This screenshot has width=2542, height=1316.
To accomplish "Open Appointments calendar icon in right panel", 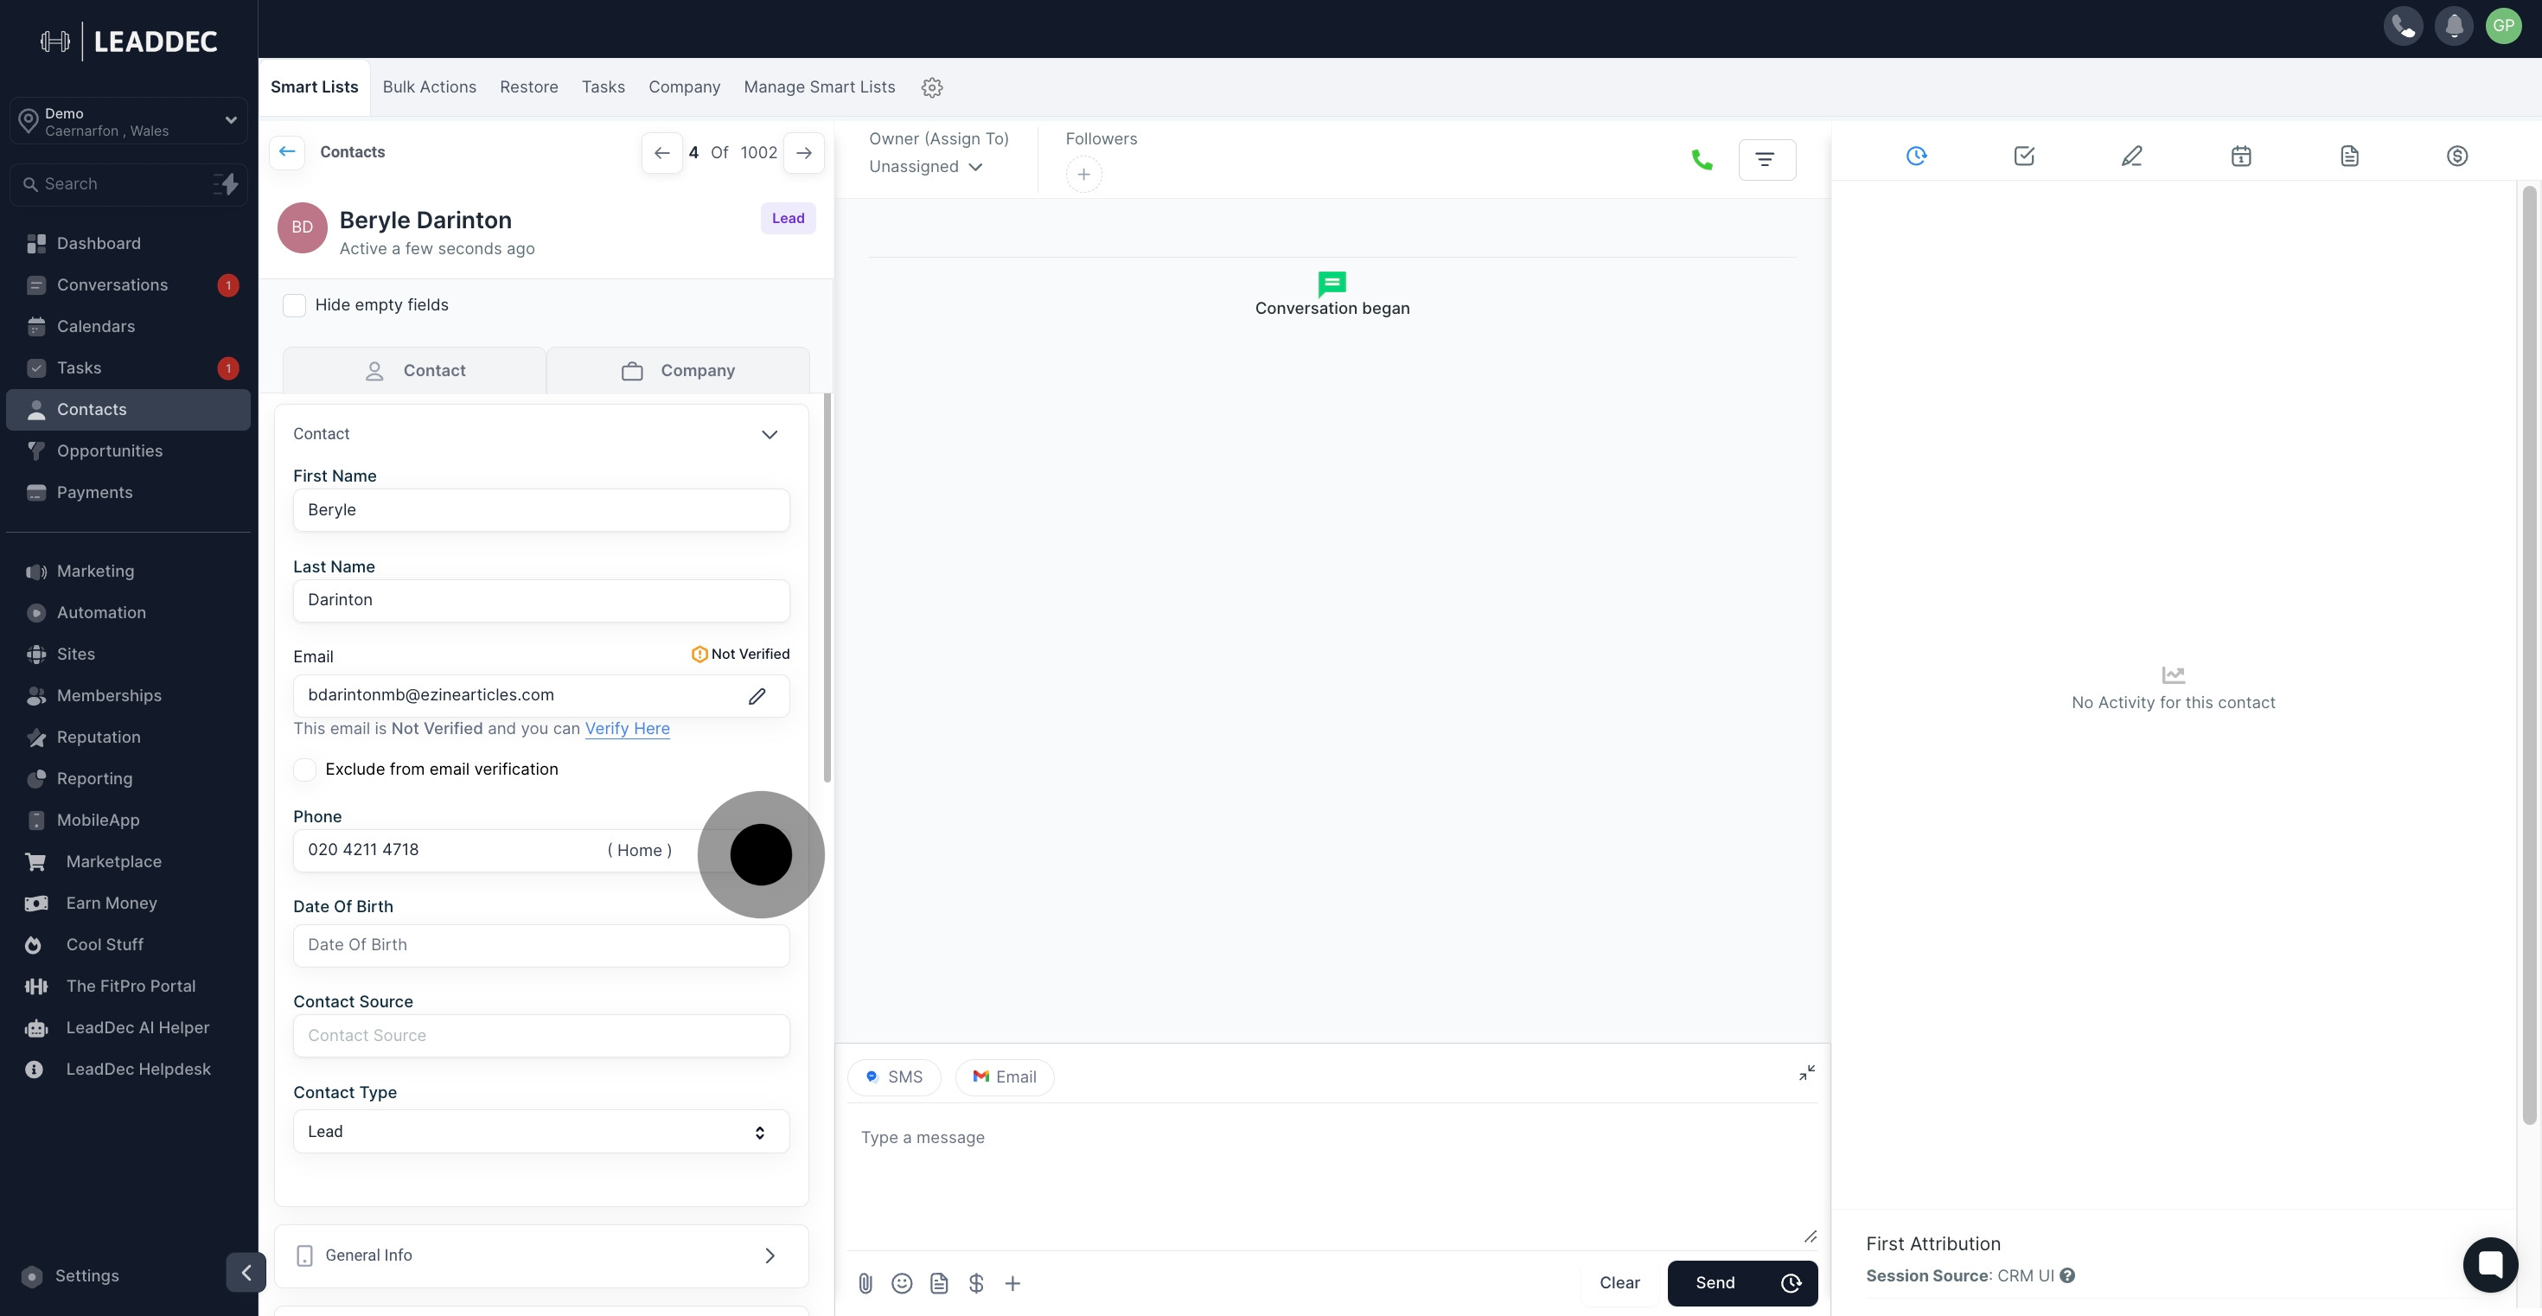I will pos(2241,156).
